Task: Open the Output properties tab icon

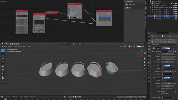Action: pos(149,43)
